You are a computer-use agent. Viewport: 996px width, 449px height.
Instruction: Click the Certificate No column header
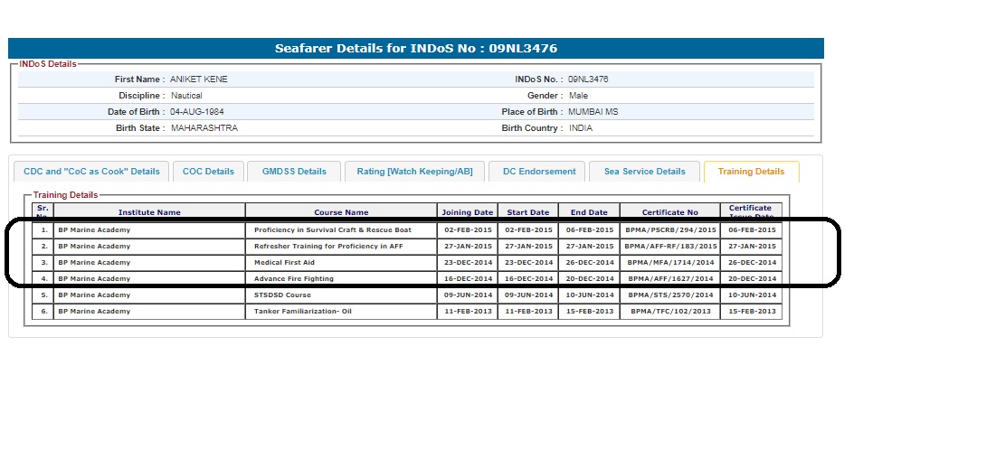coord(669,212)
